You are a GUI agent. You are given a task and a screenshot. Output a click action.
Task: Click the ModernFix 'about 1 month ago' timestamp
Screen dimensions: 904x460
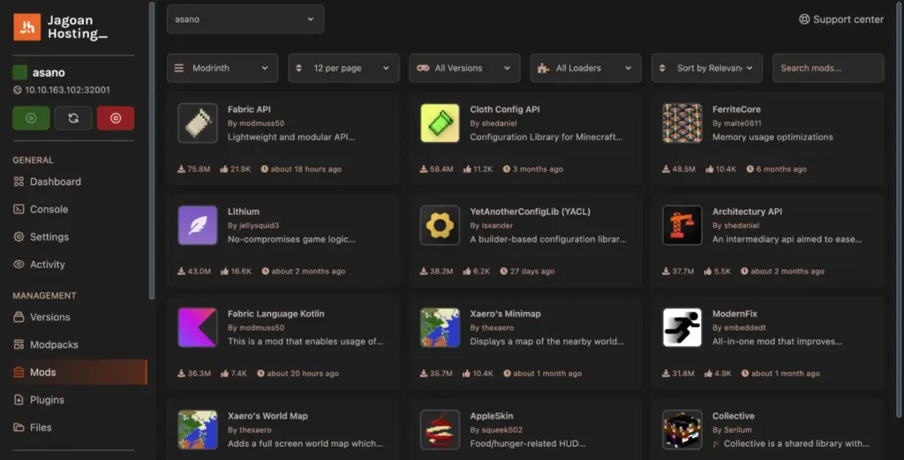pyautogui.click(x=780, y=373)
